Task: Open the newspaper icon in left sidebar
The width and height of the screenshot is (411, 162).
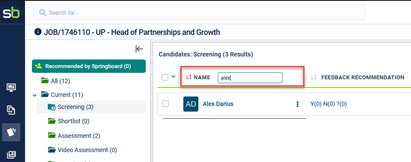Action: click(x=11, y=155)
